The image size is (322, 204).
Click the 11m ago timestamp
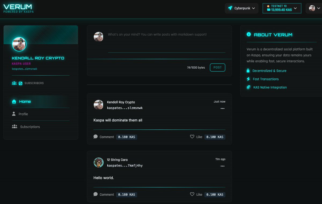pyautogui.click(x=220, y=159)
